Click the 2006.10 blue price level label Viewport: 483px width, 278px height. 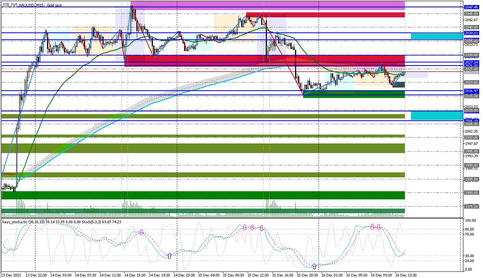pos(471,121)
